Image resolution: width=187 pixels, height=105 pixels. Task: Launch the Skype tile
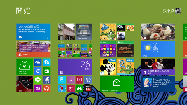click(x=46, y=62)
